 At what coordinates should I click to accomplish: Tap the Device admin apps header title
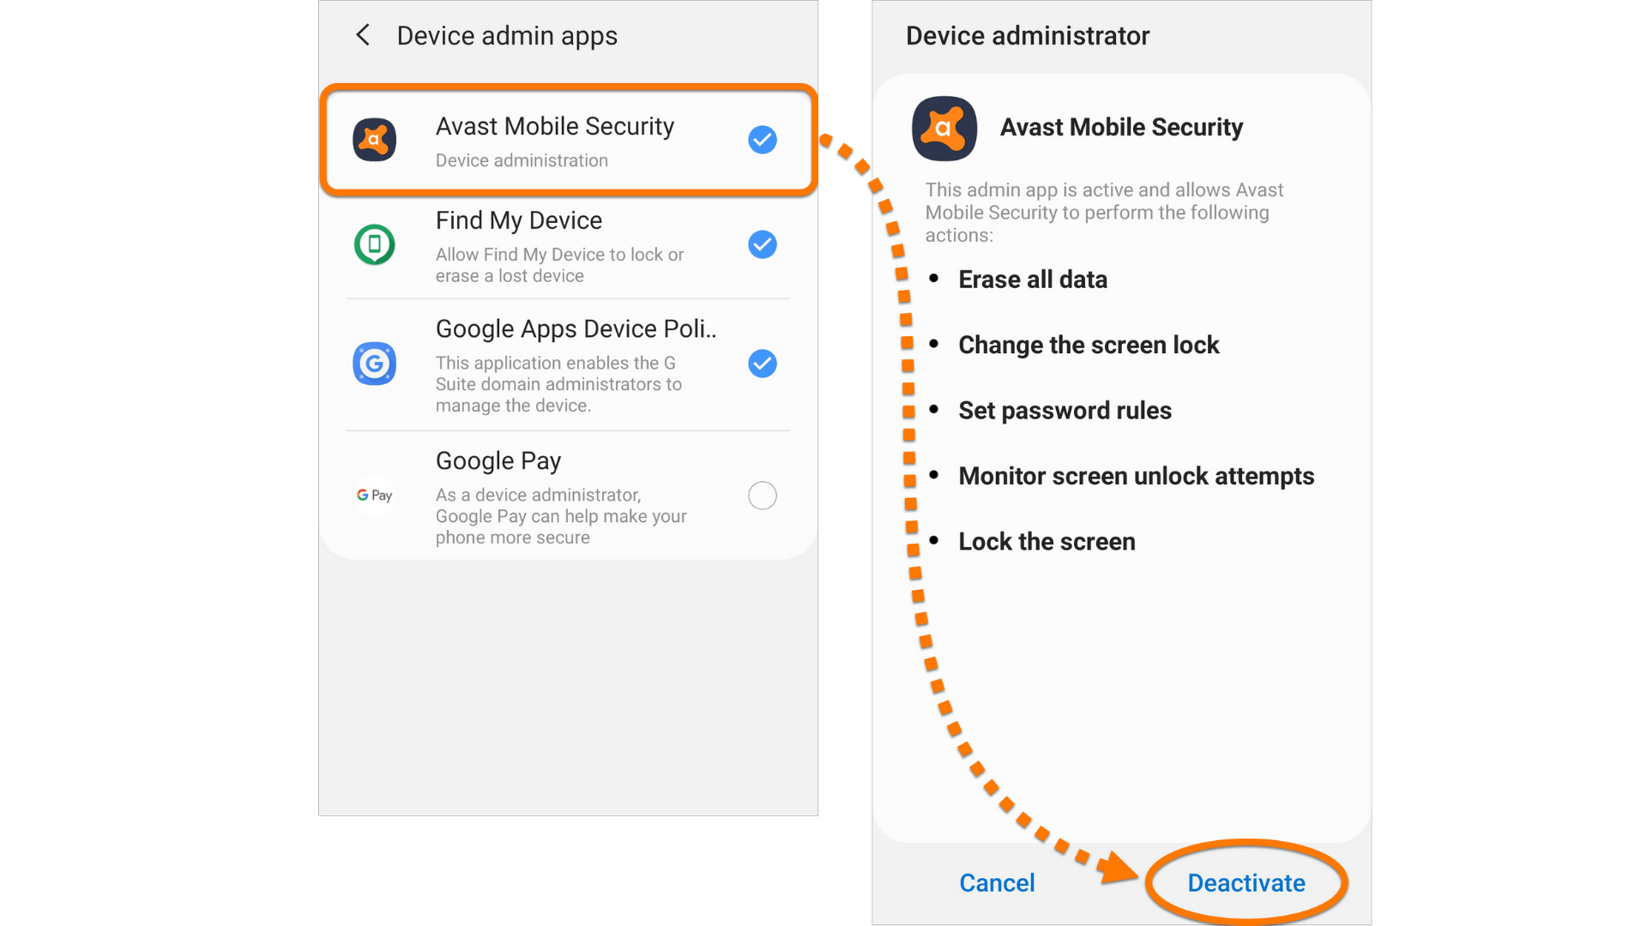(x=507, y=36)
